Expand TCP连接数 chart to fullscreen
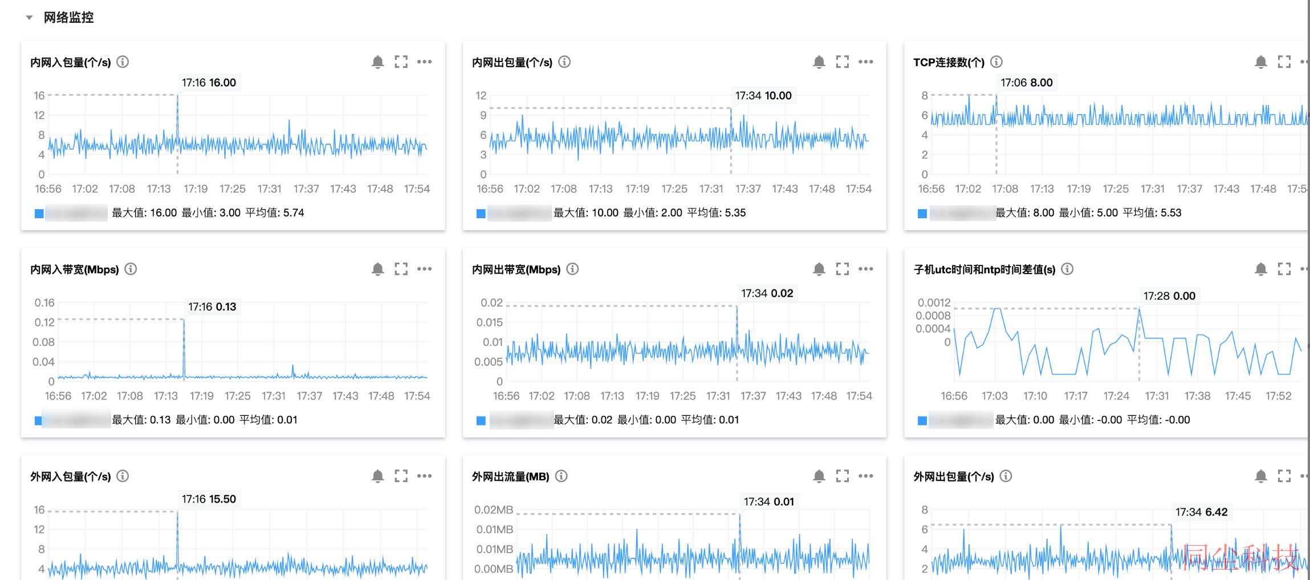This screenshot has width=1310, height=580. [x=1284, y=62]
